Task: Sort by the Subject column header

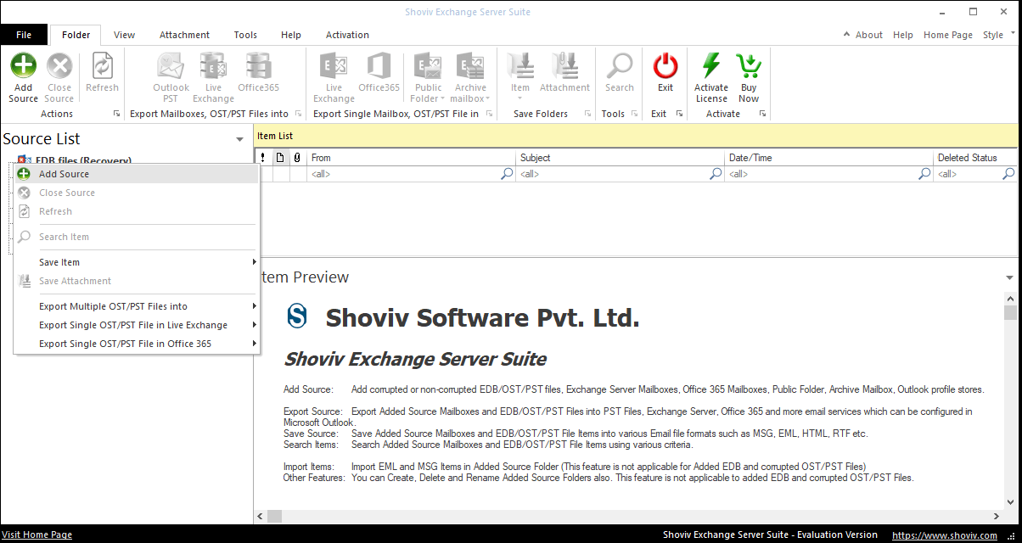Action: coord(620,158)
